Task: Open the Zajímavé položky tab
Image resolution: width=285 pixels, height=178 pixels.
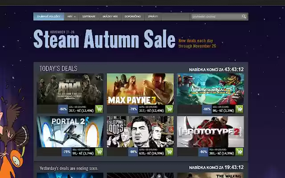Action: tap(49, 16)
